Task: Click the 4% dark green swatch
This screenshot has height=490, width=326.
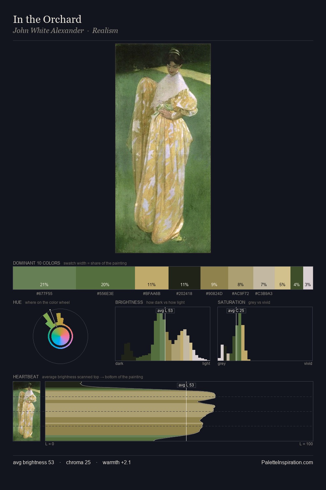Action: pos(297,278)
